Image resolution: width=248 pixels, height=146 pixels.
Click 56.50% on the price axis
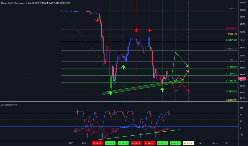(243, 56)
